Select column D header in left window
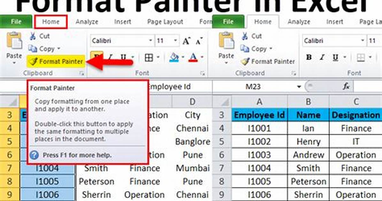This screenshot has width=382, height=201. (x=192, y=101)
